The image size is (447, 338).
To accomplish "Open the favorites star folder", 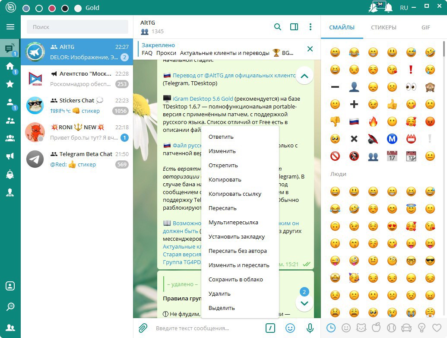I will tap(10, 84).
